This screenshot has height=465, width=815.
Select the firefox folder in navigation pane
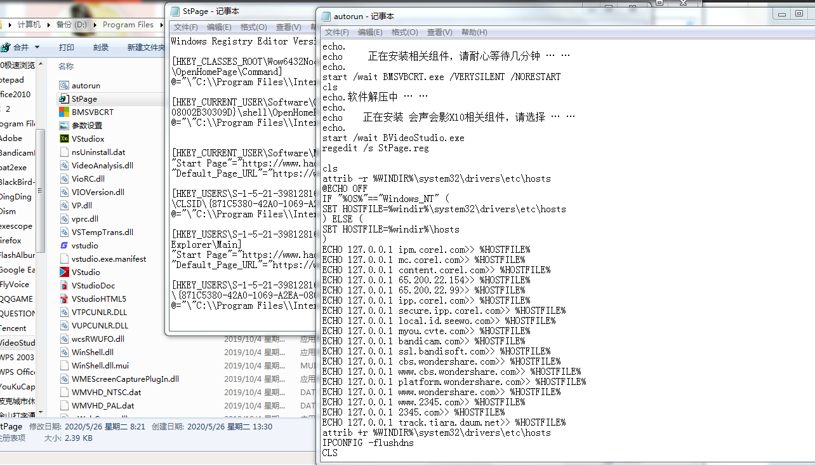coord(11,241)
